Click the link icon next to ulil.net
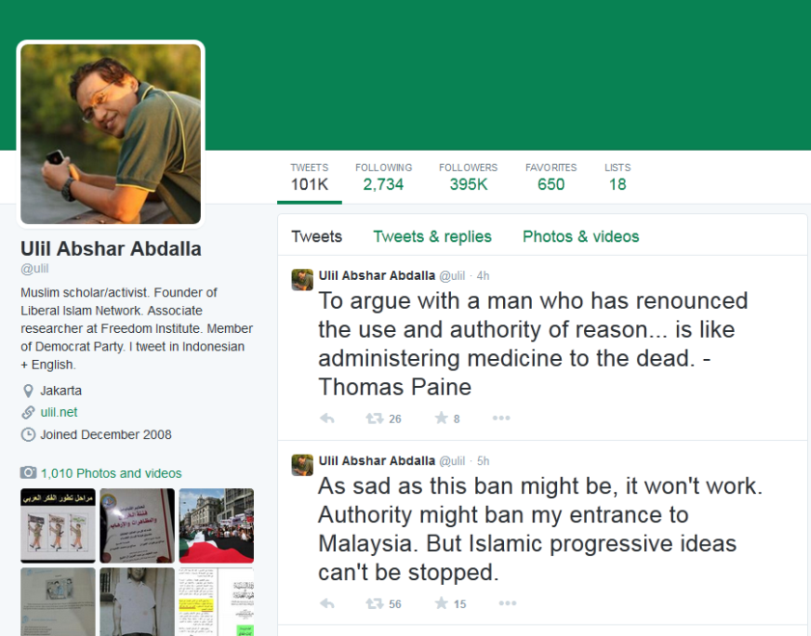The image size is (811, 636). coord(27,412)
